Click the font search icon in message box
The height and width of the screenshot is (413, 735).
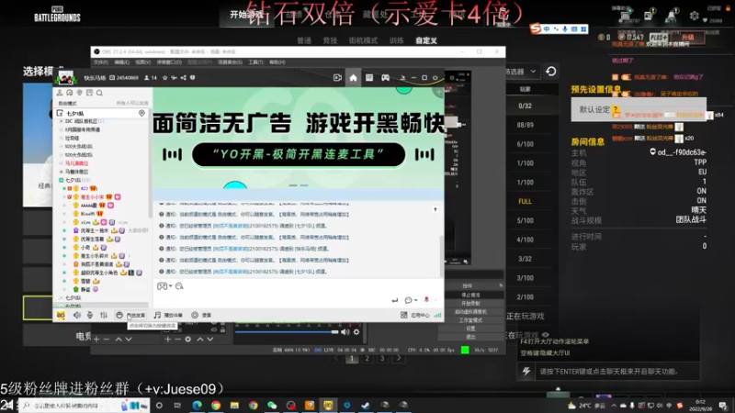pyautogui.click(x=179, y=286)
